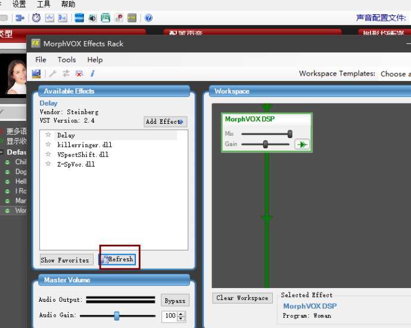Click the red gear icon in main toolbar
The image size is (411, 328).
(x=119, y=18)
